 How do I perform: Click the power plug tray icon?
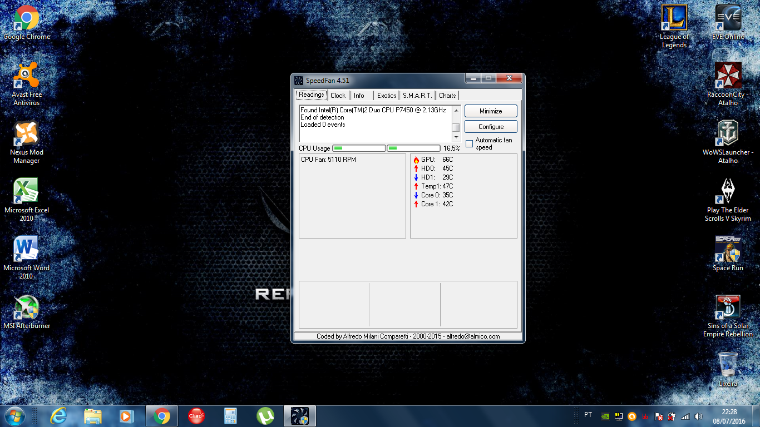click(x=672, y=416)
